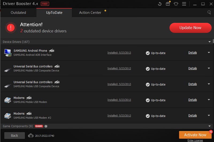The image size is (214, 142).
Task: Click the database icon next to version number
Action: 31,136
